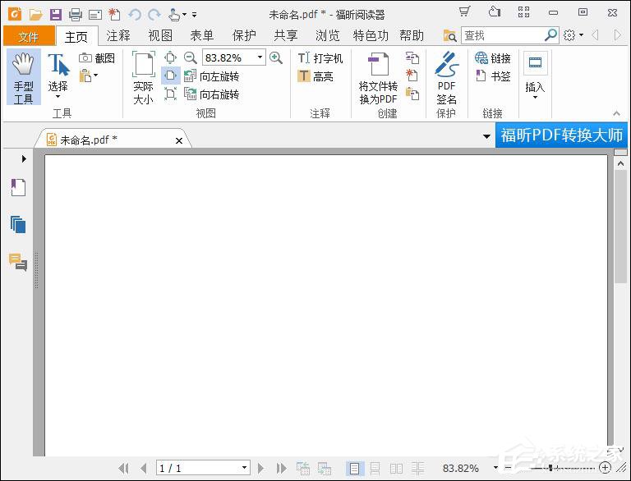Viewport: 631px width, 481px height.
Task: Click the Find (查找) search field
Action: point(502,35)
